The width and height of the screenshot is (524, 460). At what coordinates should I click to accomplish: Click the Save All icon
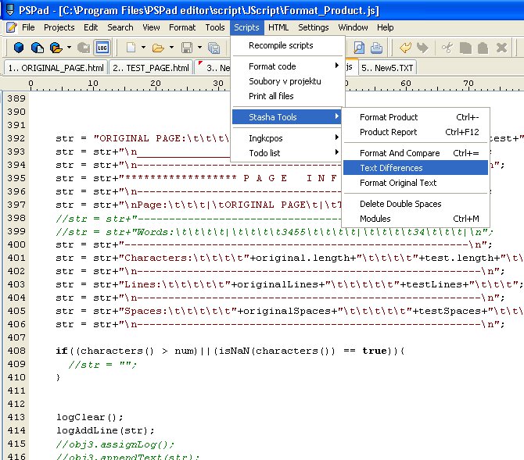click(x=214, y=48)
